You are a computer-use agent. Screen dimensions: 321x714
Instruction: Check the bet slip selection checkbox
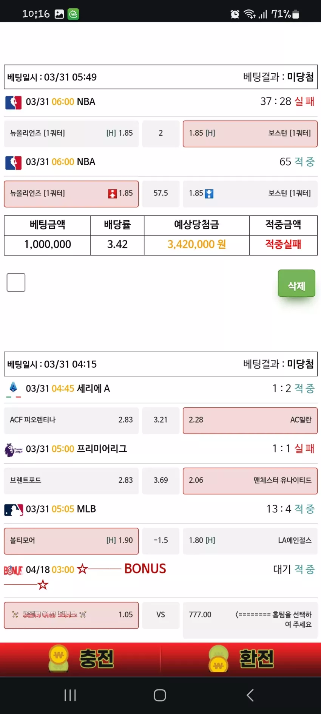16,282
